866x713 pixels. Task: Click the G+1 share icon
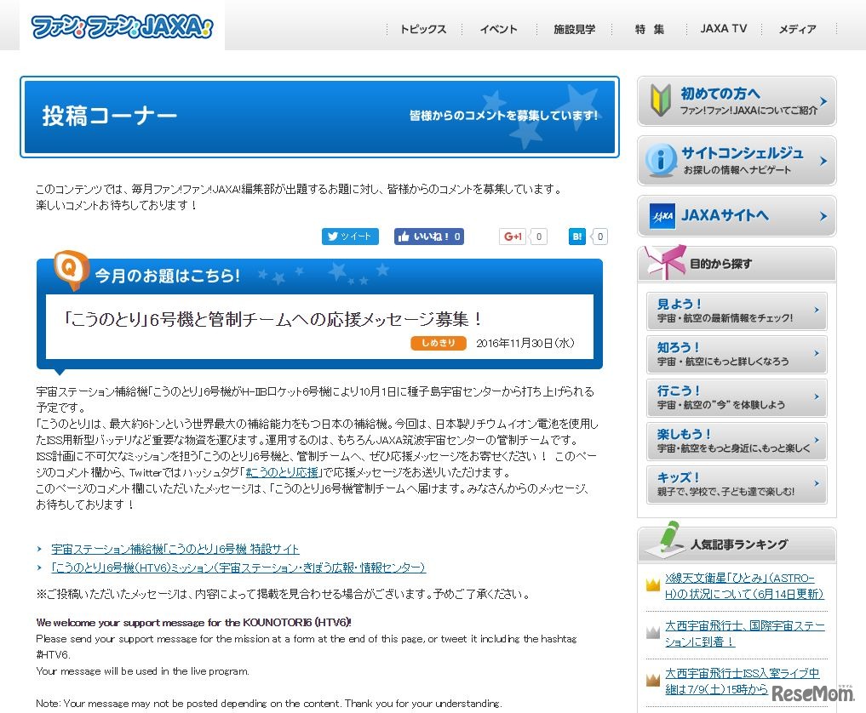coord(512,237)
